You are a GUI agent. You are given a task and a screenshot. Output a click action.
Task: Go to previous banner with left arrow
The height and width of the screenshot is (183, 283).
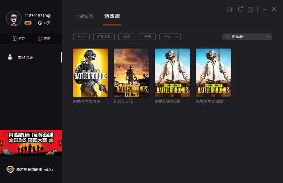[x=2, y=143]
